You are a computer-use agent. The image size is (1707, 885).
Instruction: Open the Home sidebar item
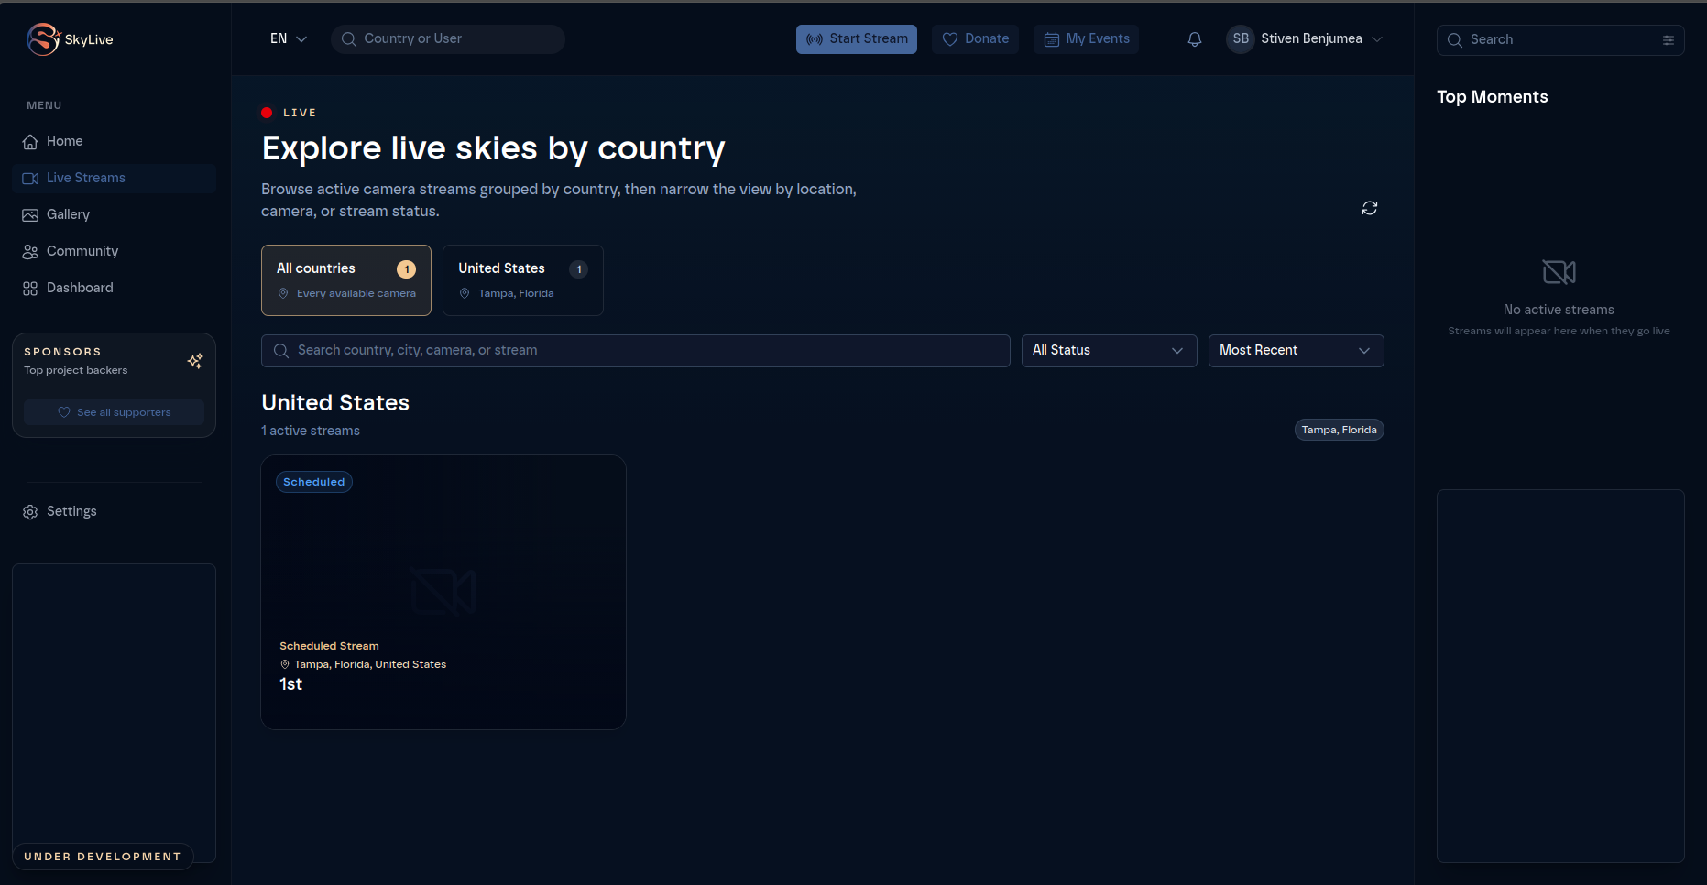115,141
